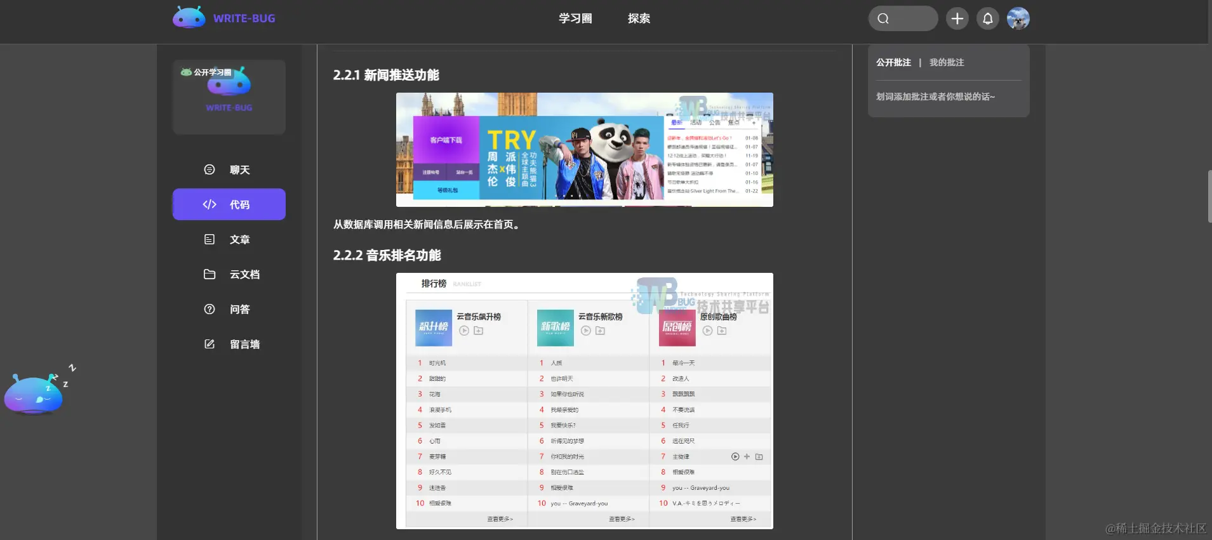Click the edit icon beside 留言墙
The height and width of the screenshot is (540, 1212).
click(210, 344)
